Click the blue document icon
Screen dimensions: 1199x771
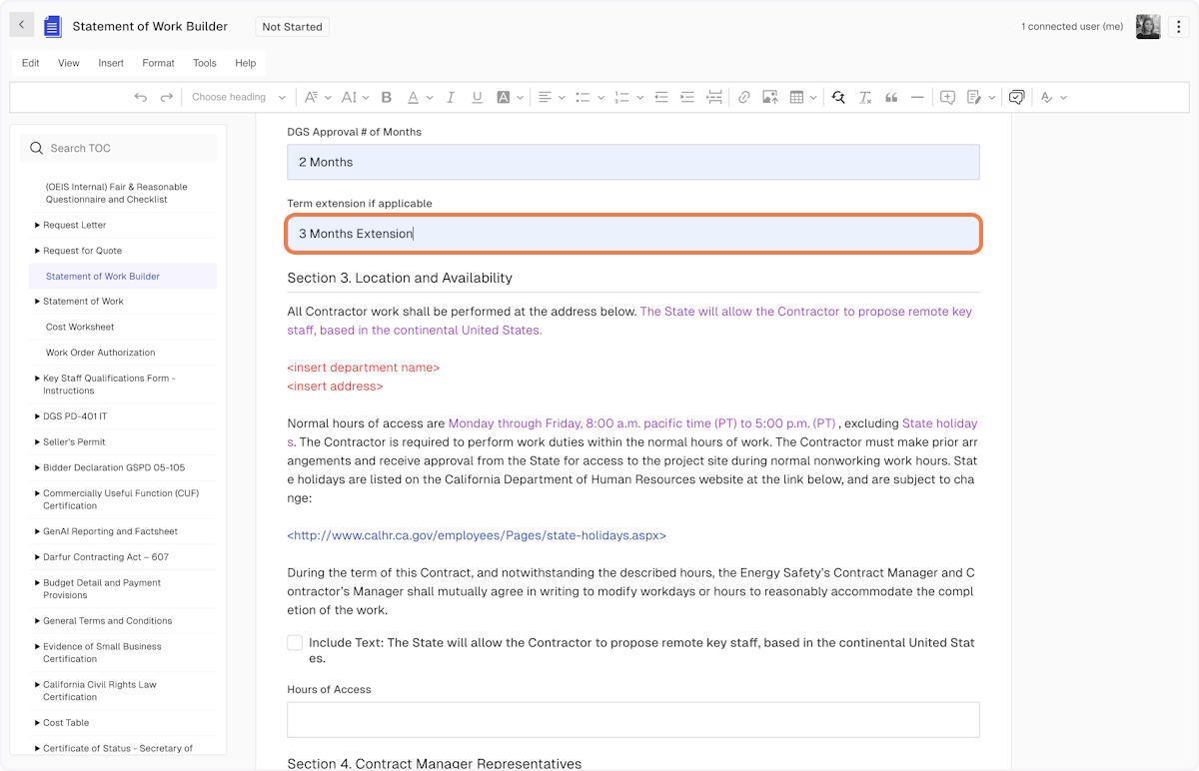[53, 27]
